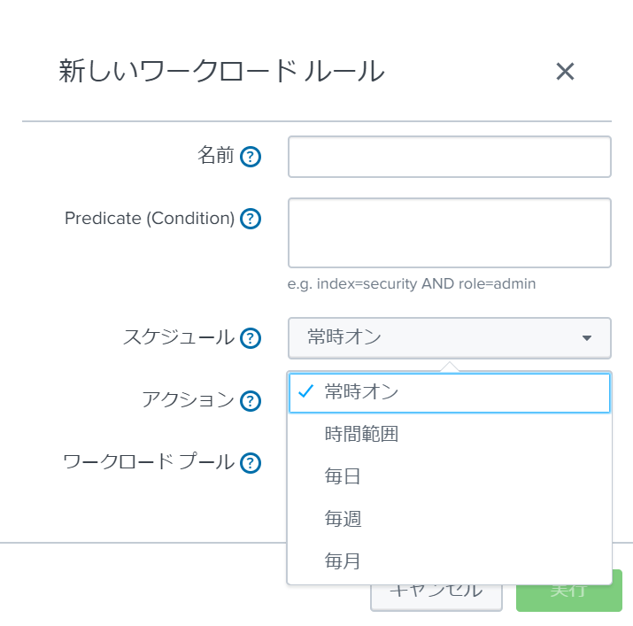This screenshot has height=626, width=633.
Task: Click the キャンセル button
Action: 436,597
